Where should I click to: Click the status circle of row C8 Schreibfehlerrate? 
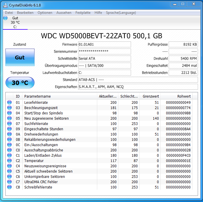tap(9, 187)
